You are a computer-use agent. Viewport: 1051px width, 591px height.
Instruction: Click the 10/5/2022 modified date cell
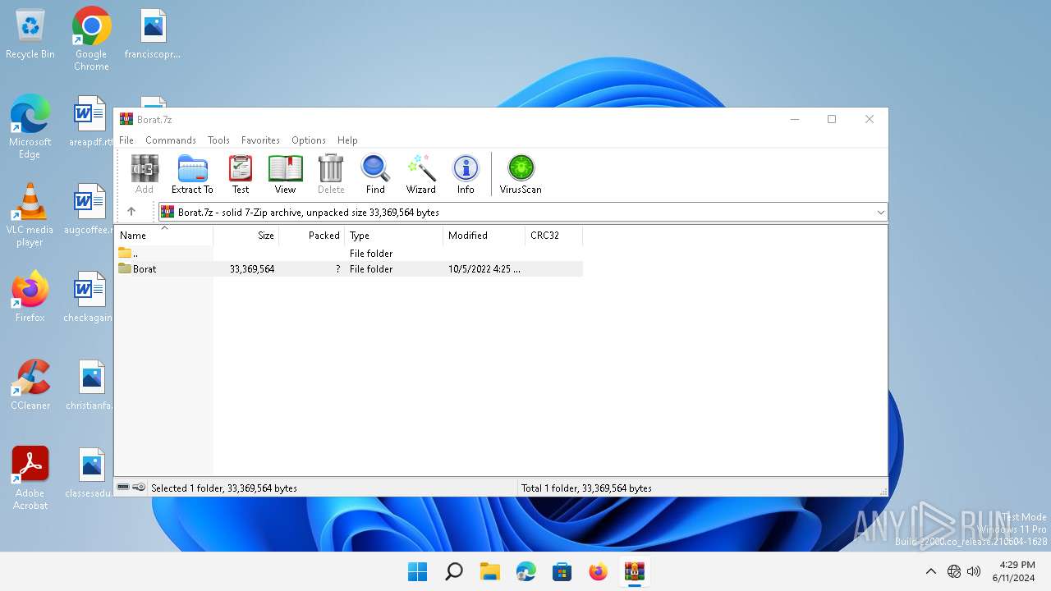click(484, 268)
